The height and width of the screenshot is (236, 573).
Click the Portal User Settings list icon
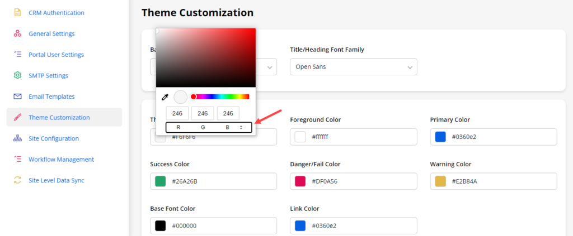click(17, 55)
